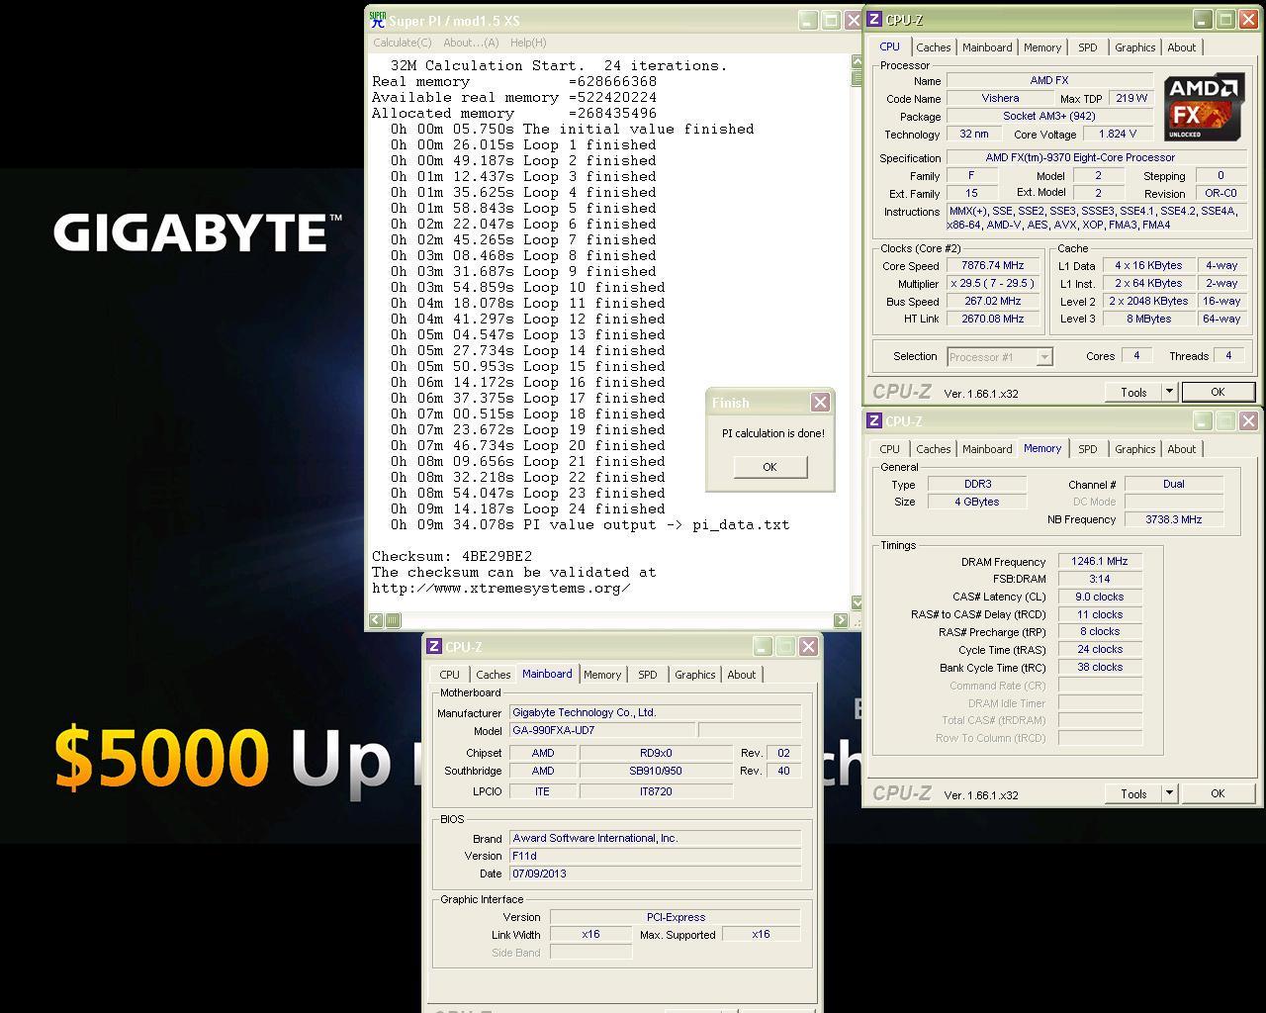Open About tab in the CPU-Z timings window
The width and height of the screenshot is (1266, 1013).
pyautogui.click(x=1182, y=449)
